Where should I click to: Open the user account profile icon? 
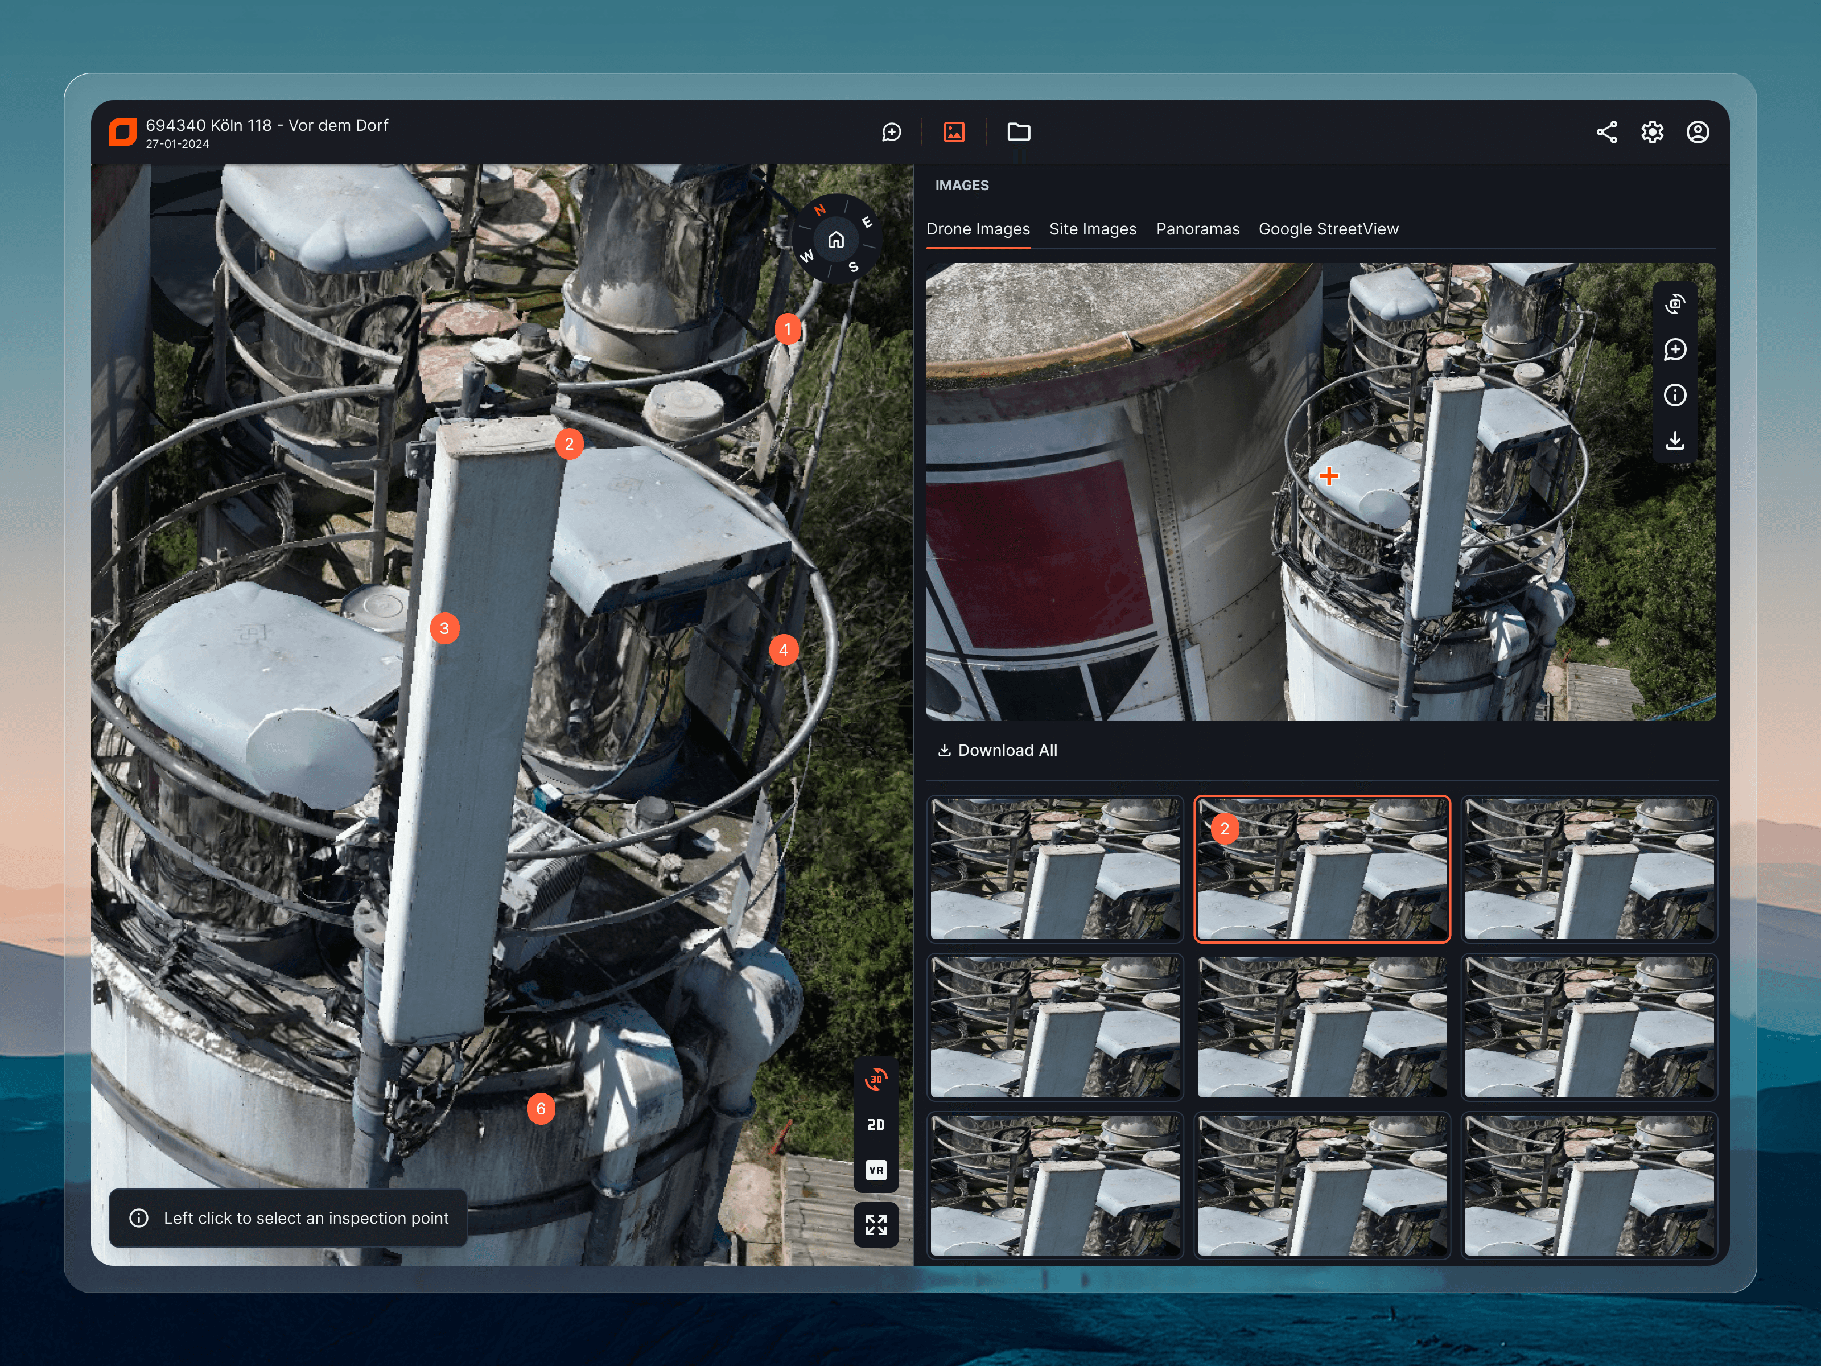click(1697, 133)
